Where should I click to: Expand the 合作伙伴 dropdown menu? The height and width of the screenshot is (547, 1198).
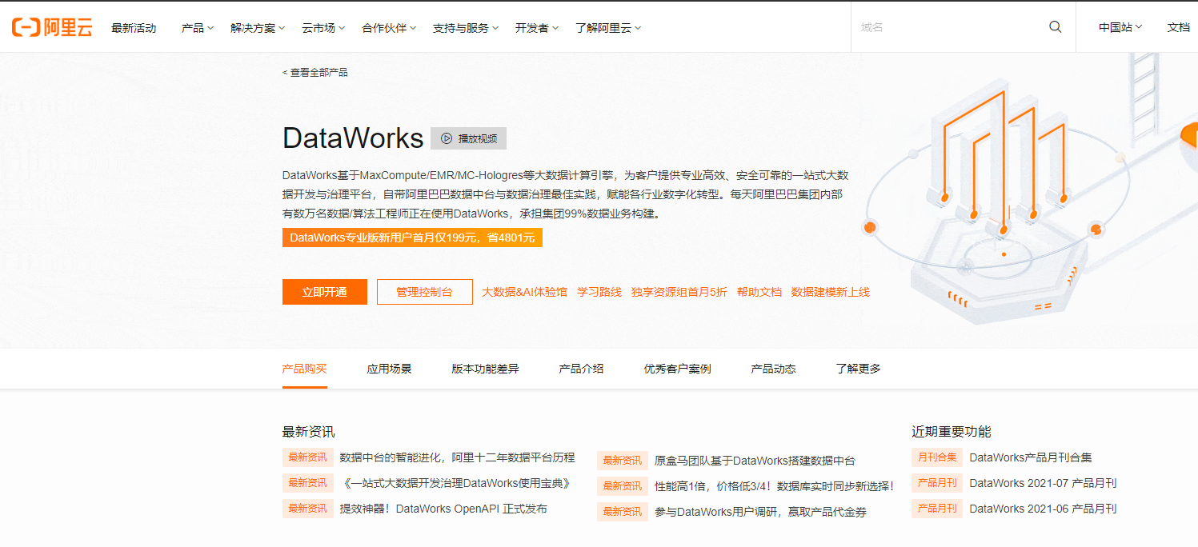click(x=389, y=28)
